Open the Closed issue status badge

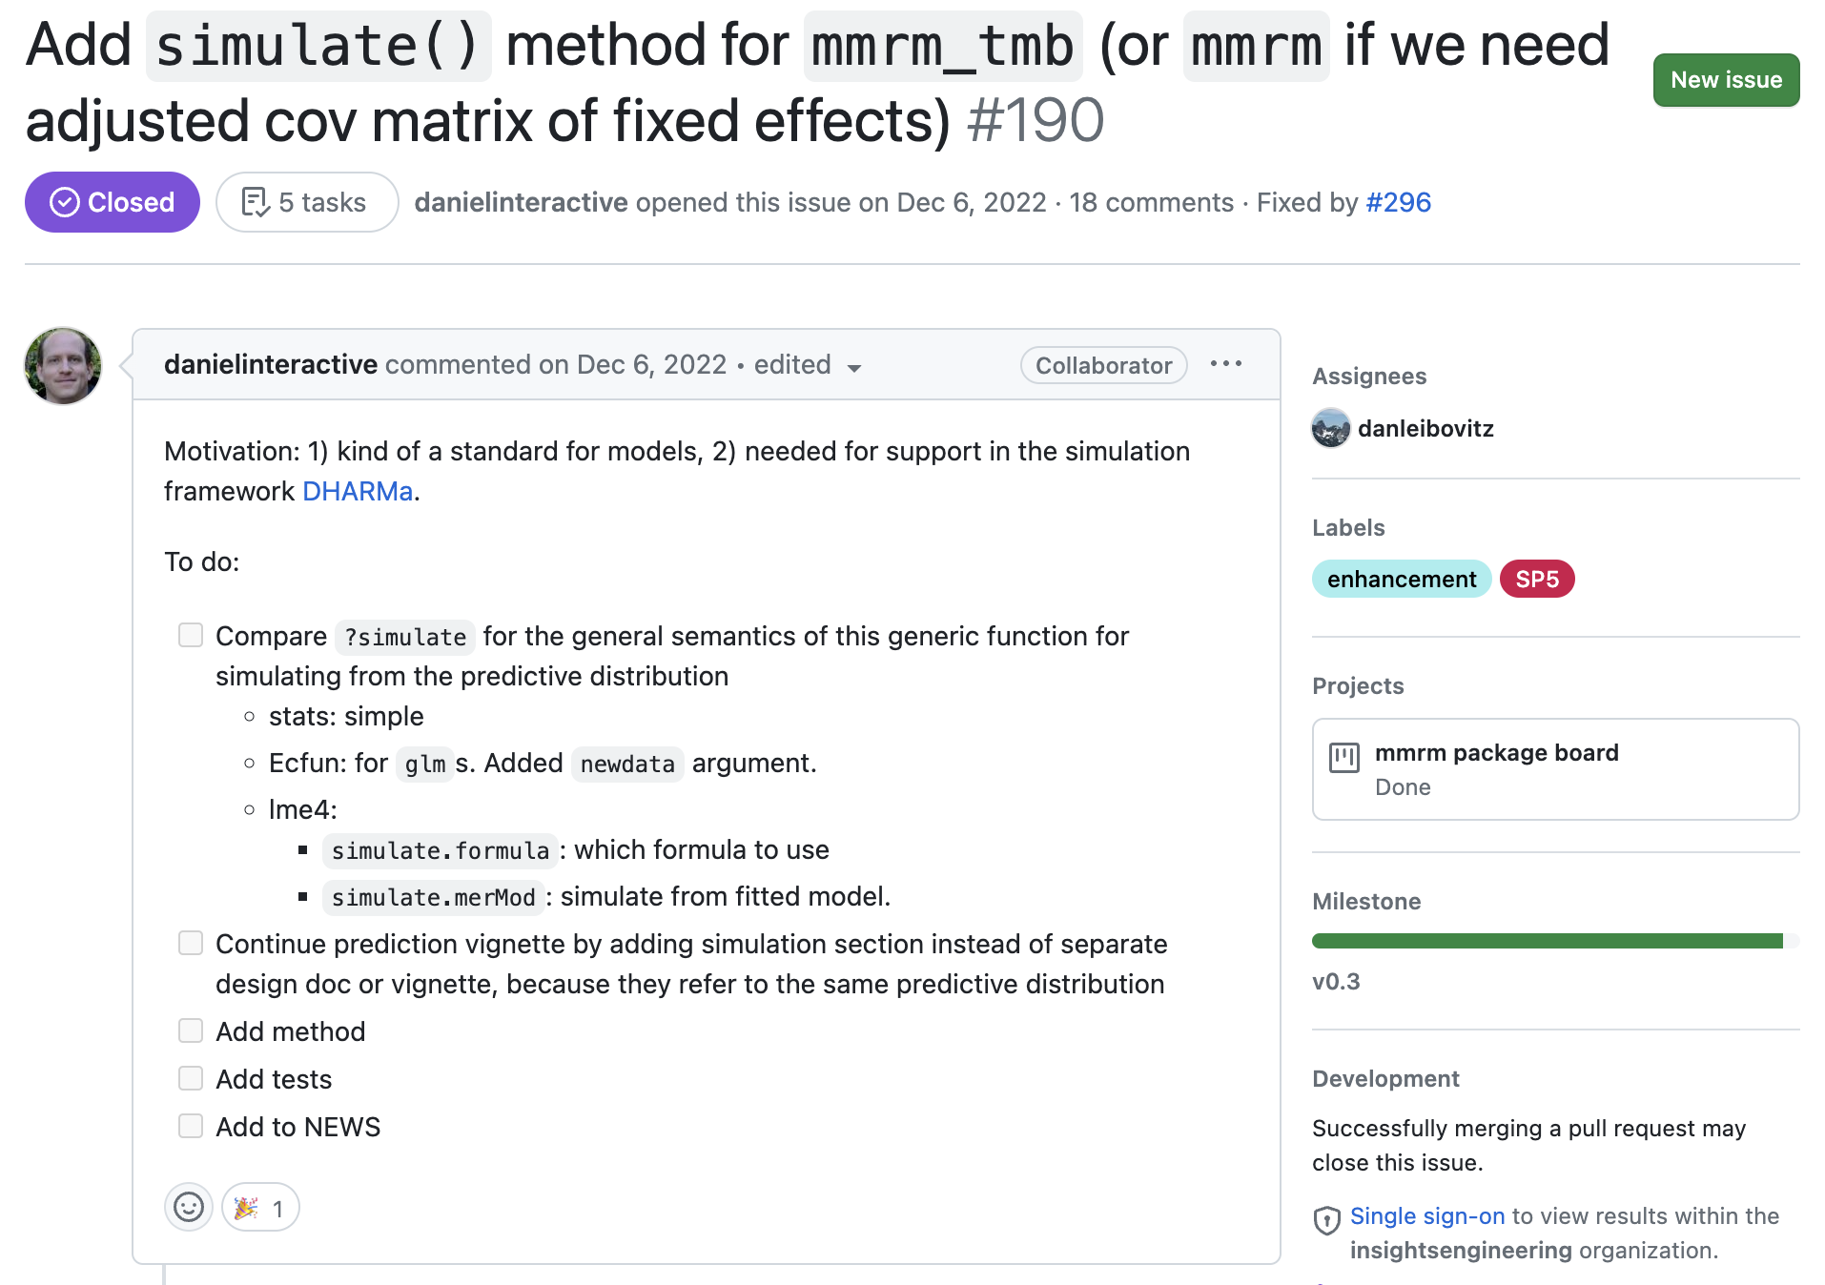[113, 202]
